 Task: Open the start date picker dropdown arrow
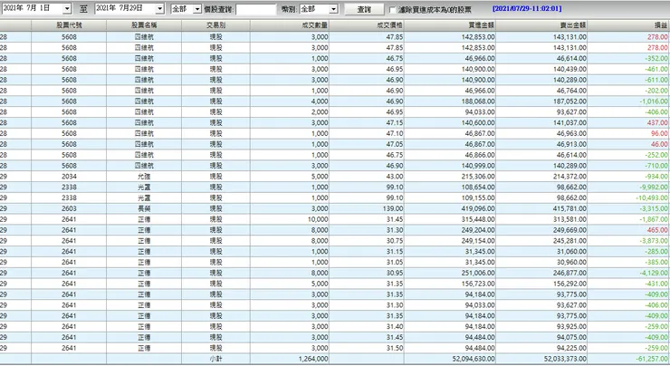(67, 8)
